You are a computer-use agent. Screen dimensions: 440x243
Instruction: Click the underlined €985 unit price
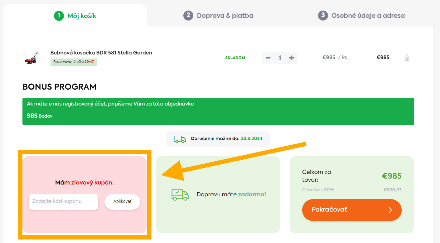pyautogui.click(x=329, y=58)
